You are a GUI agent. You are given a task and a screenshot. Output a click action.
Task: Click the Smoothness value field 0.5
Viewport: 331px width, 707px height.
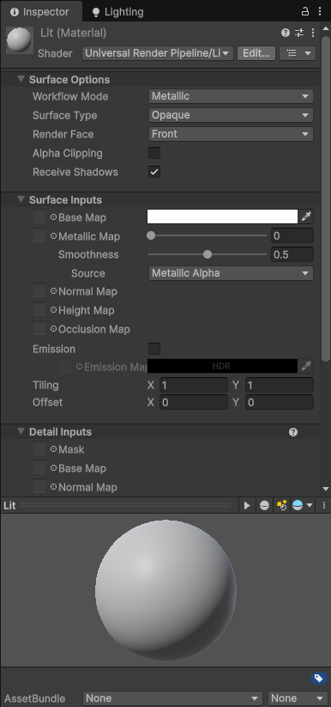point(292,254)
